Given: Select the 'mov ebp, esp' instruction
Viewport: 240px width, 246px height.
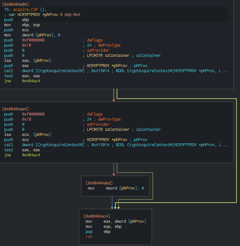Looking at the screenshot, I should click(22, 25).
